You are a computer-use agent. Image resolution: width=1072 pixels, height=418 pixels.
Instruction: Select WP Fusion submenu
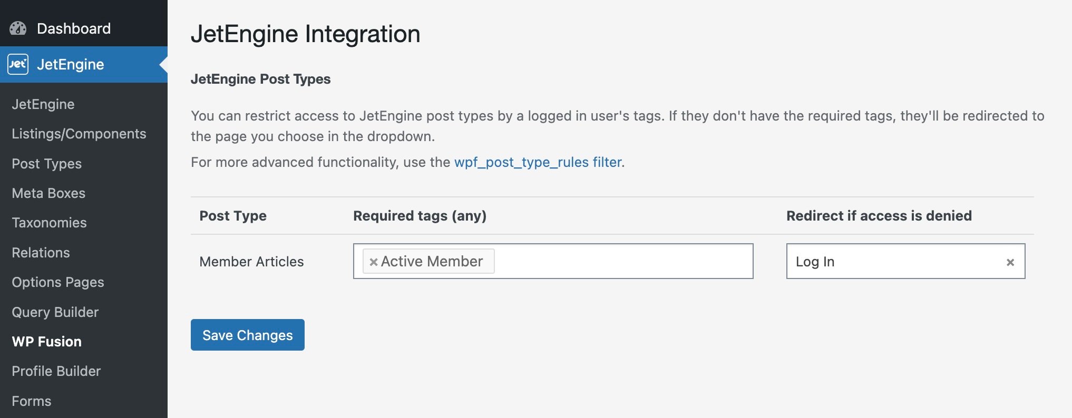click(47, 342)
